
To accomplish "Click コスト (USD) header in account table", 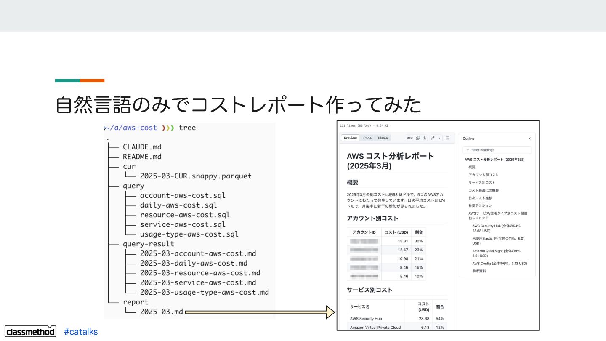I will click(396, 232).
